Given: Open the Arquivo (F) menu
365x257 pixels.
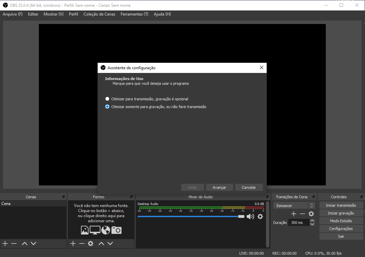Looking at the screenshot, I should coord(13,14).
